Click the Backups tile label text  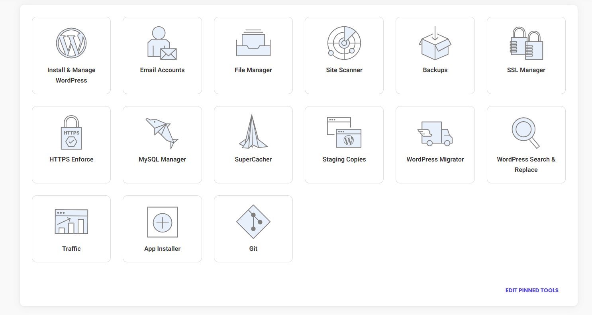pyautogui.click(x=435, y=70)
